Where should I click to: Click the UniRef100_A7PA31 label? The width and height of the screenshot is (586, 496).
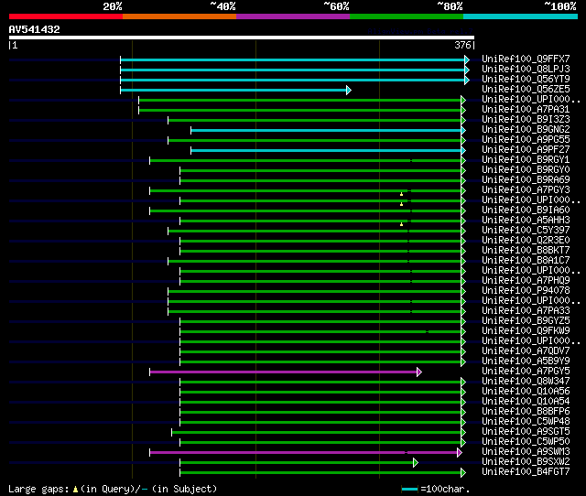tap(526, 110)
